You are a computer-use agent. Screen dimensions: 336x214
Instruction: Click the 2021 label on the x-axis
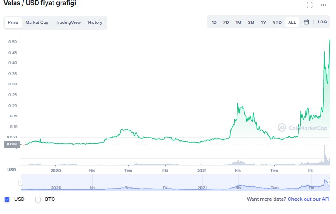(202, 171)
